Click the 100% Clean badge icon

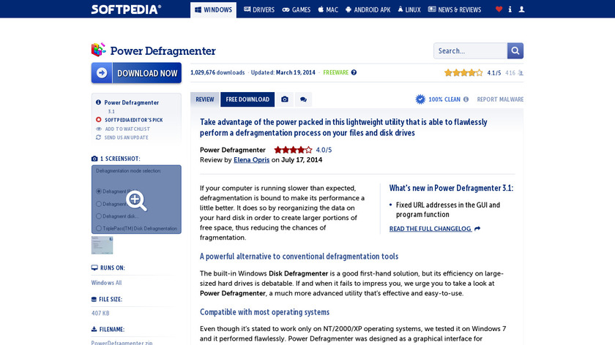tap(420, 99)
